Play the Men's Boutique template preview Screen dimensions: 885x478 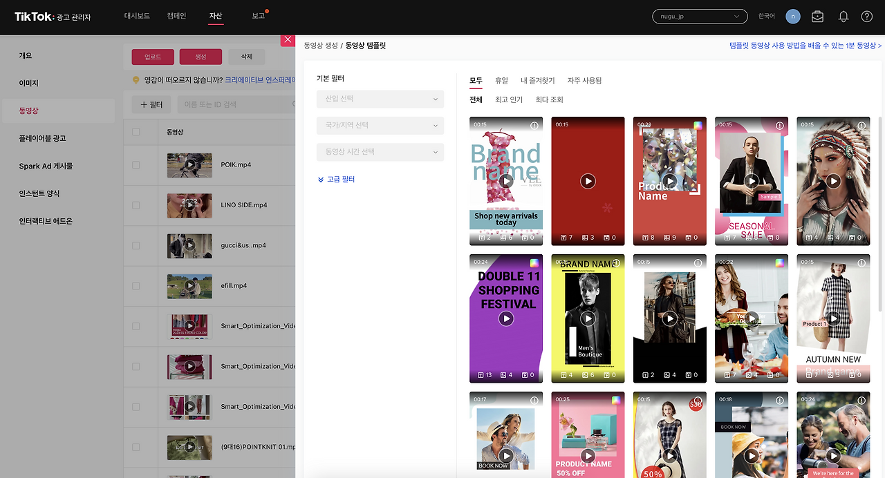coord(588,318)
